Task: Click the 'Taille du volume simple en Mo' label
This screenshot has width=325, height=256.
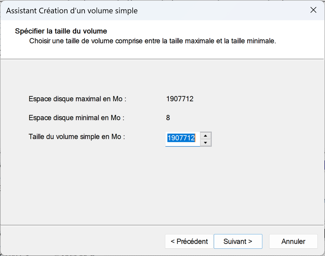Action: click(77, 137)
